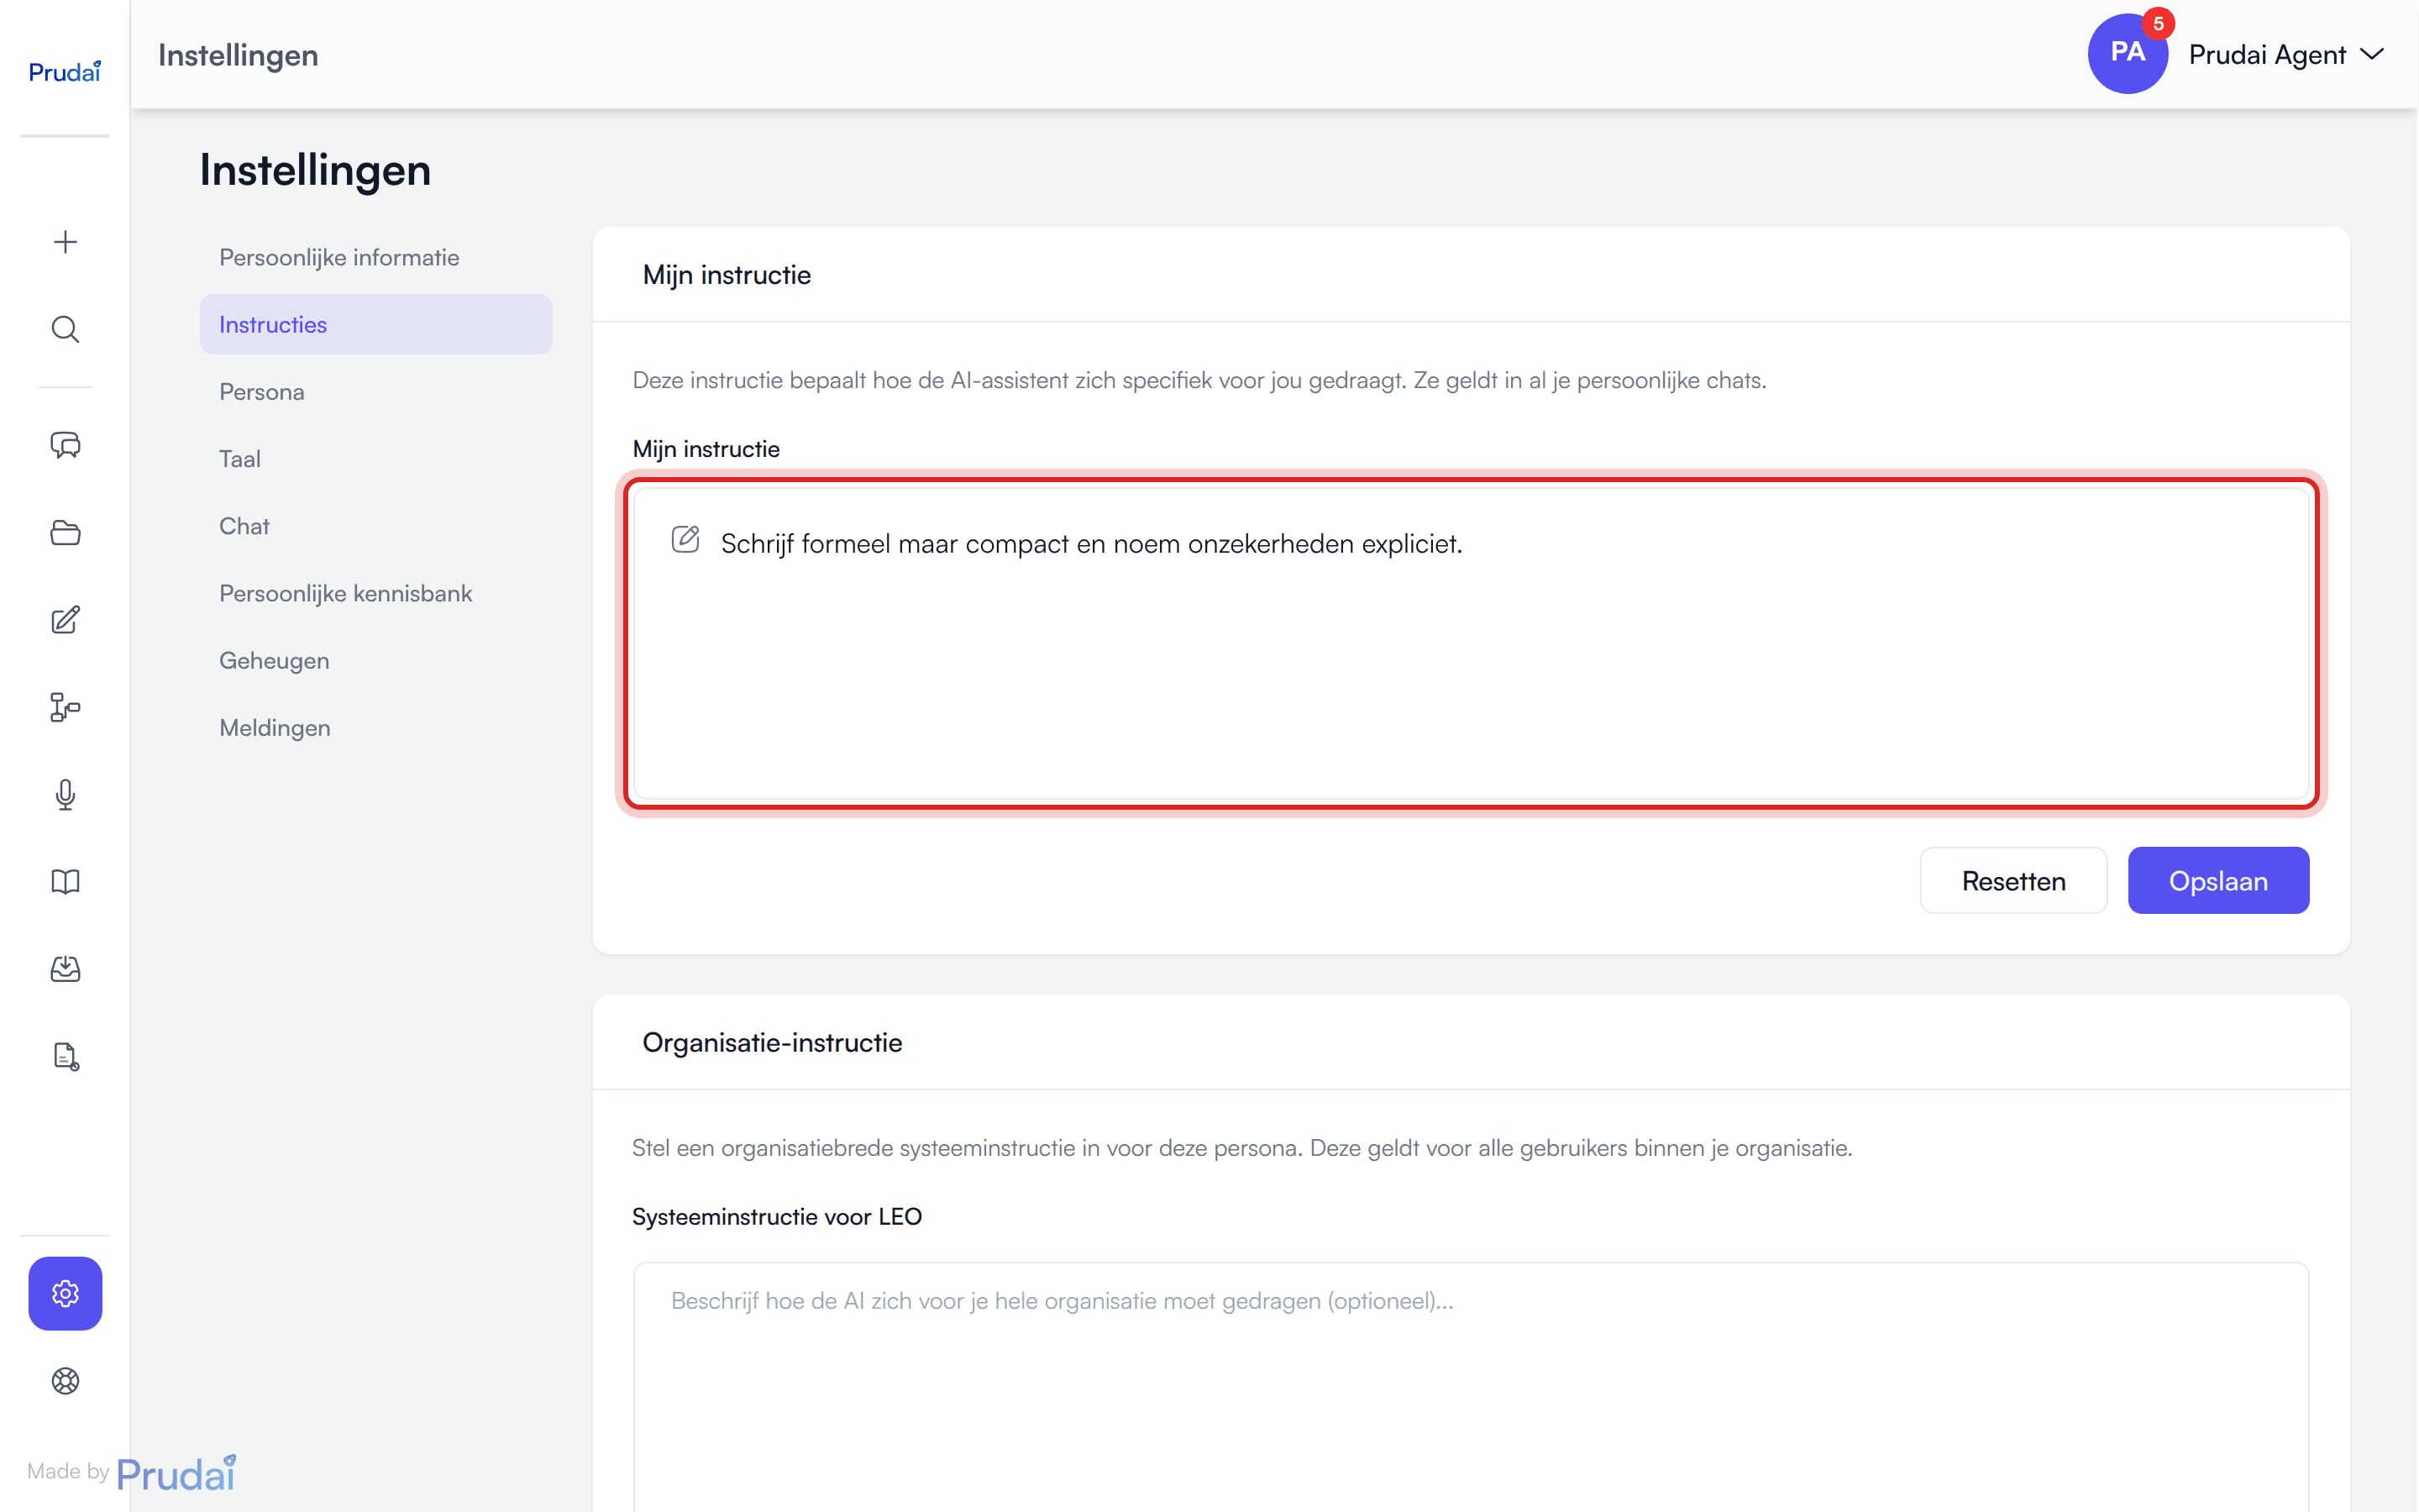Open the chats speech bubble icon
Screen dimensions: 2419x1512
tap(65, 445)
